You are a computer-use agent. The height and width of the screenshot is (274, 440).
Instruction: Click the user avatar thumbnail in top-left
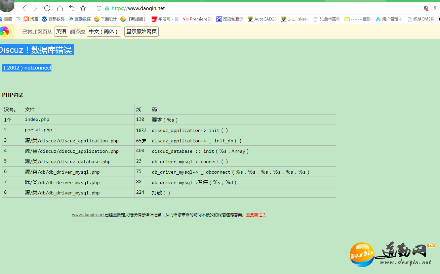click(7, 7)
